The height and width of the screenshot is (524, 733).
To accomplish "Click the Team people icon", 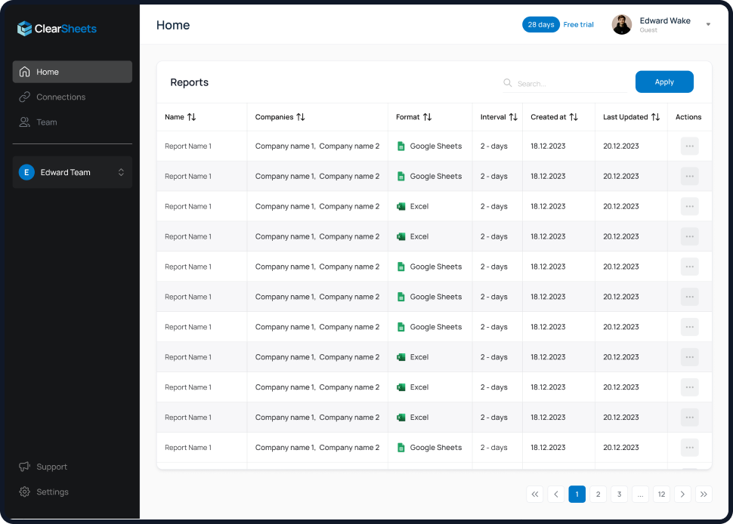I will (x=24, y=122).
